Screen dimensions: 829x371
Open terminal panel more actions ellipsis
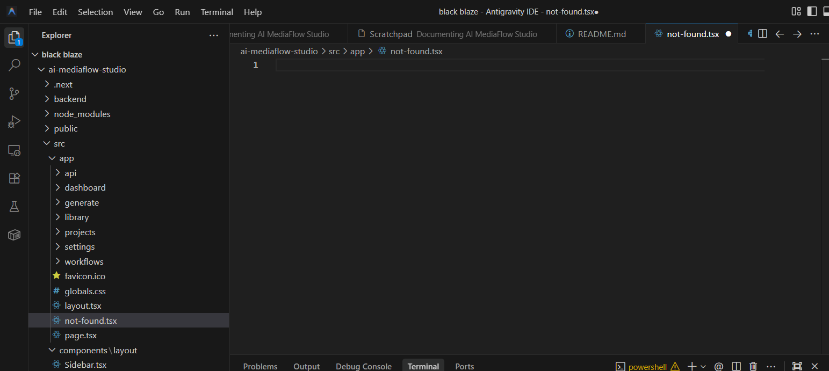pyautogui.click(x=771, y=366)
